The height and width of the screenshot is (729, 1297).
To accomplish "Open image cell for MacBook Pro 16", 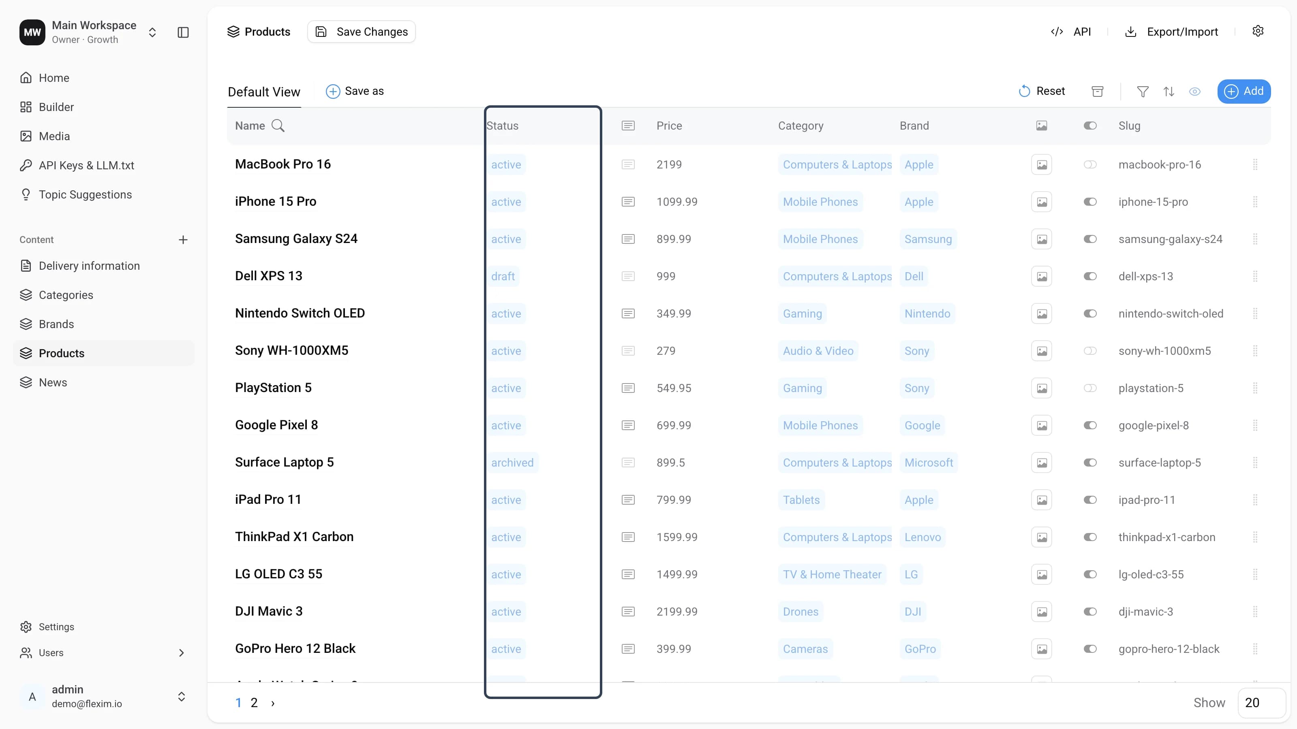I will coord(1041,164).
